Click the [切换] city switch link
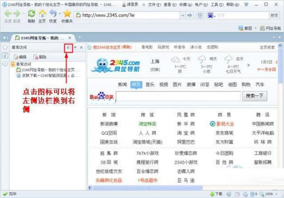The image size is (284, 198). click(x=155, y=69)
